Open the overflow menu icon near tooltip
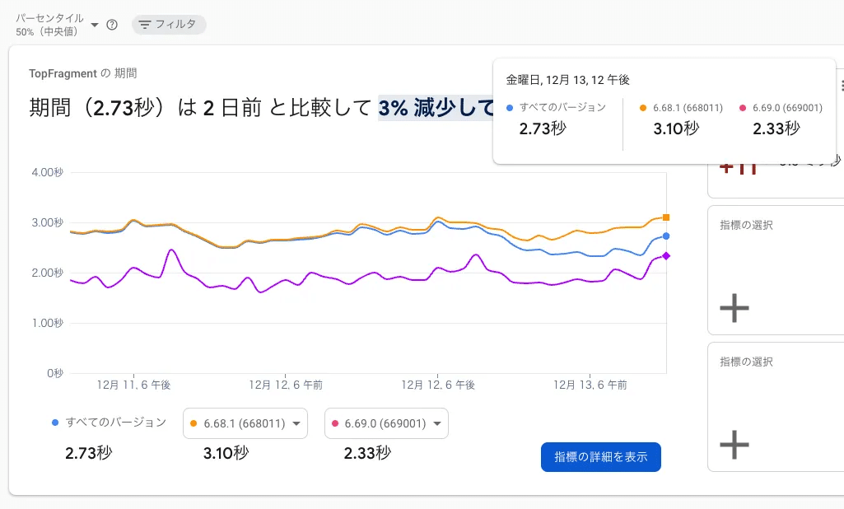This screenshot has height=509, width=844. [x=840, y=85]
